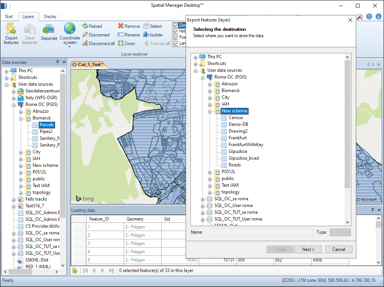Image resolution: width=384 pixels, height=287 pixels.
Task: Cancel the Export features dialog
Action: (x=339, y=249)
